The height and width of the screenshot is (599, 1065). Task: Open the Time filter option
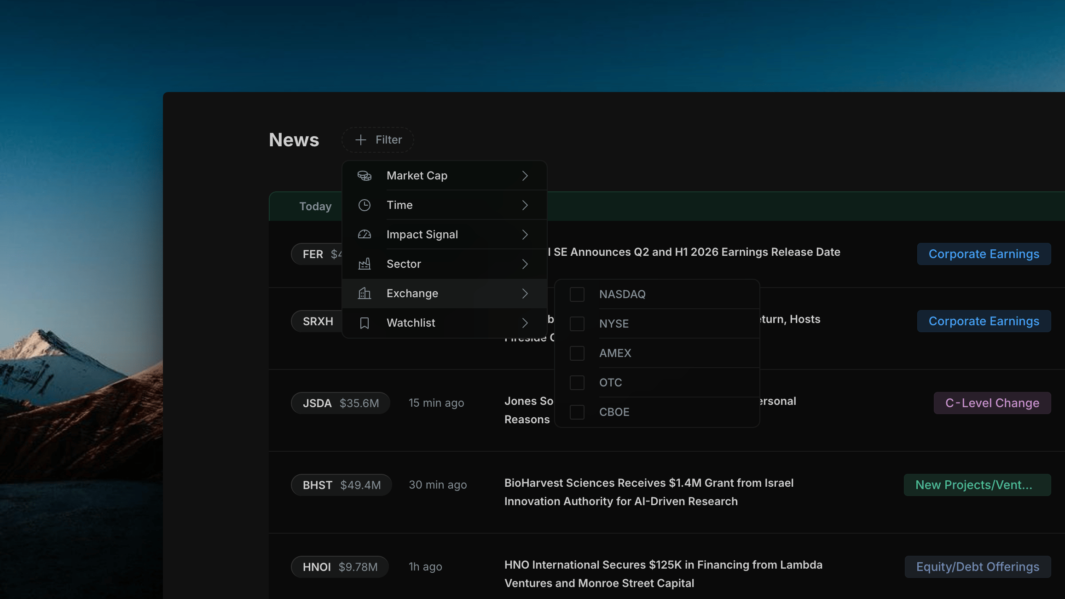pyautogui.click(x=445, y=205)
